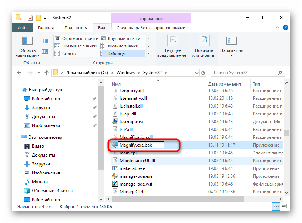This screenshot has height=223, width=302.
Task: Select Таблица layout option
Action: click(x=123, y=53)
